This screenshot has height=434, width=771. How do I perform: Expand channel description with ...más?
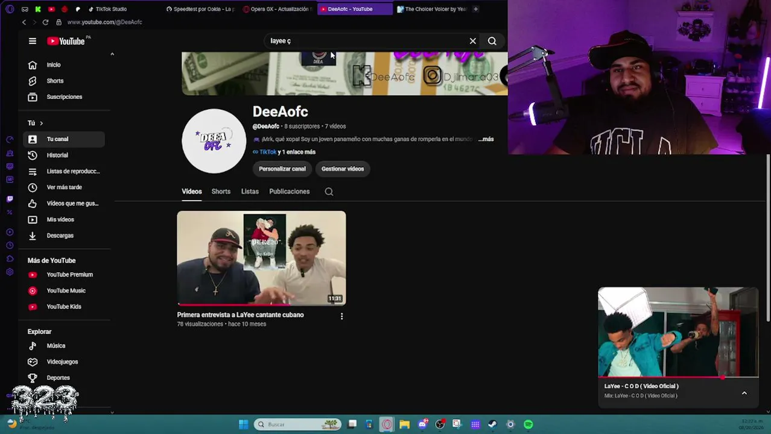click(486, 139)
